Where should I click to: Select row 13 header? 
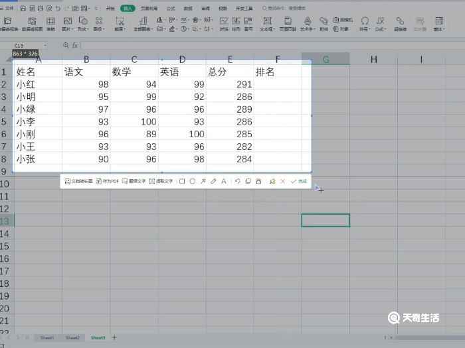[7, 221]
